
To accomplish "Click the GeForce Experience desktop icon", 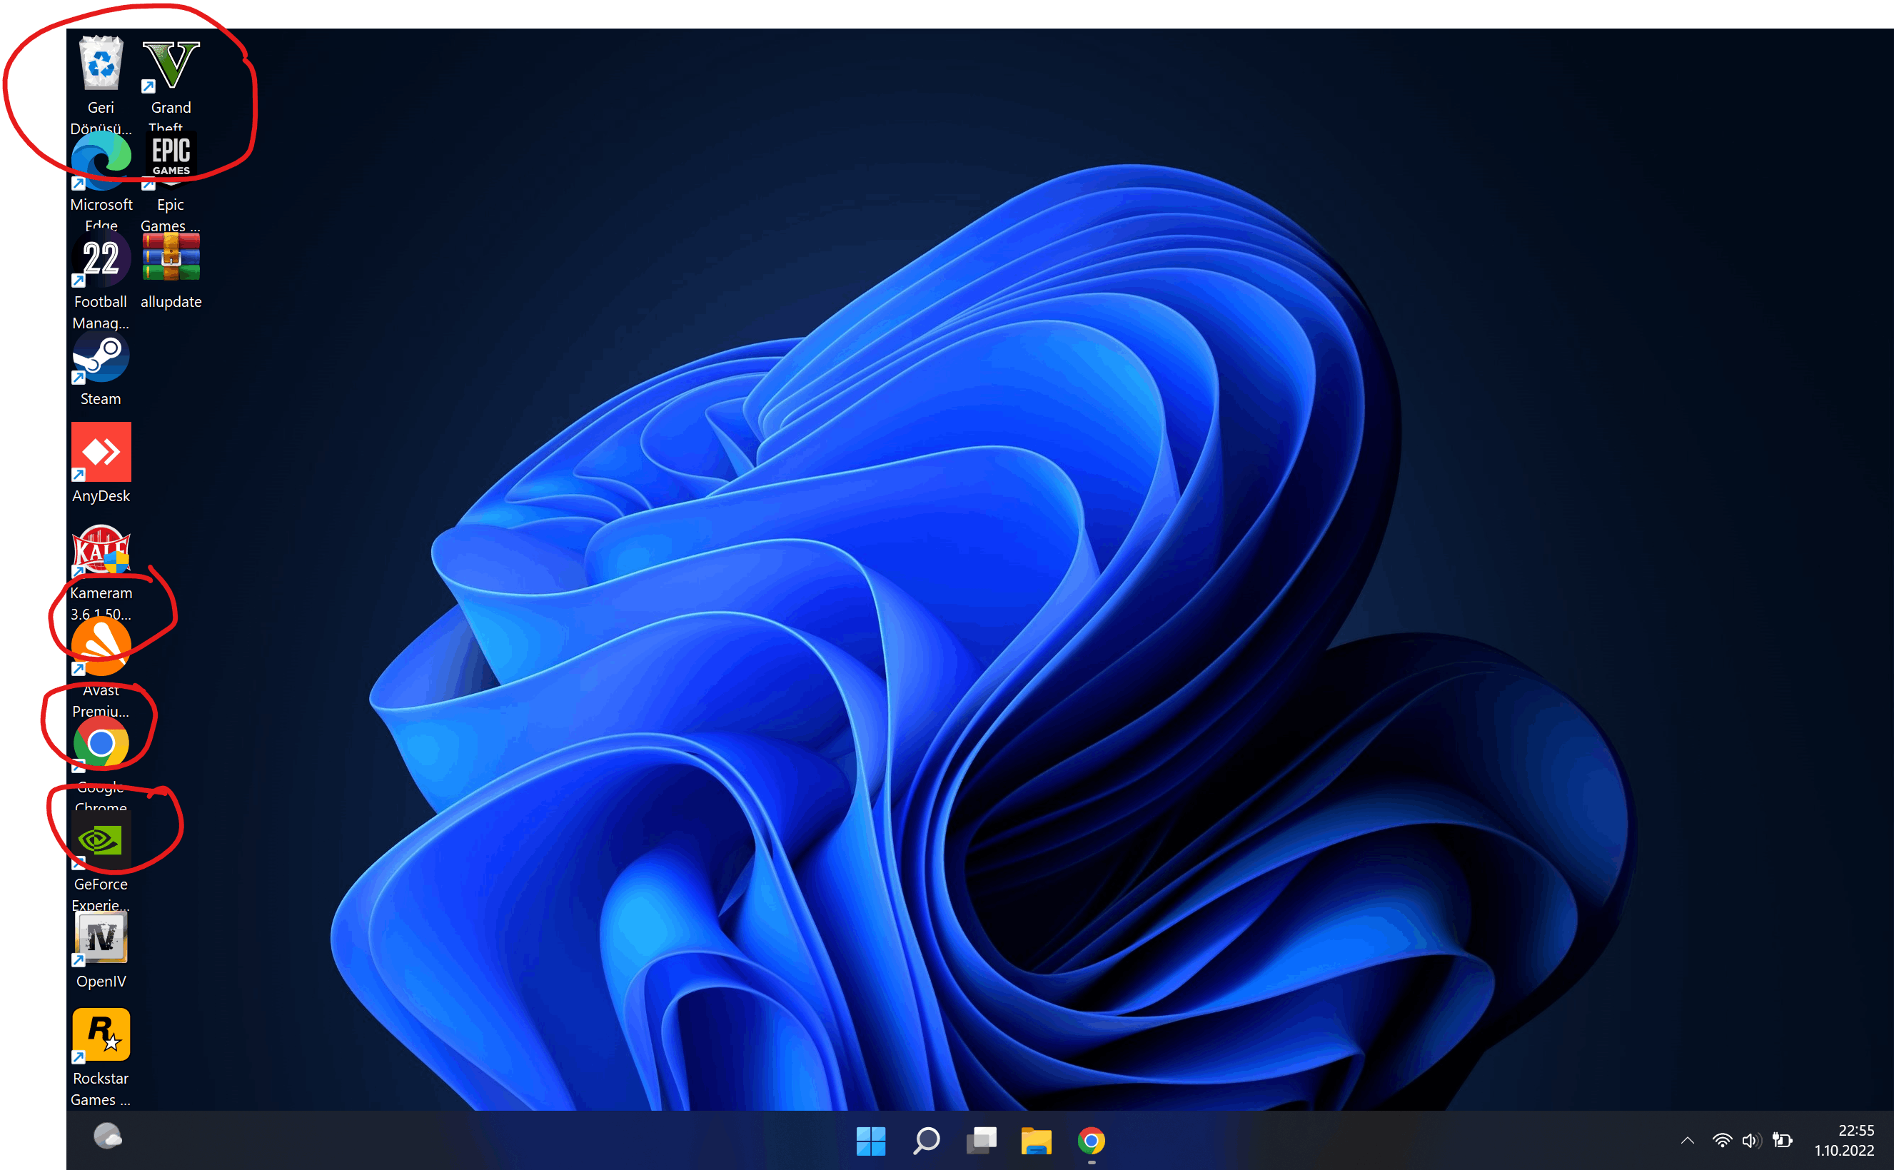I will point(101,841).
